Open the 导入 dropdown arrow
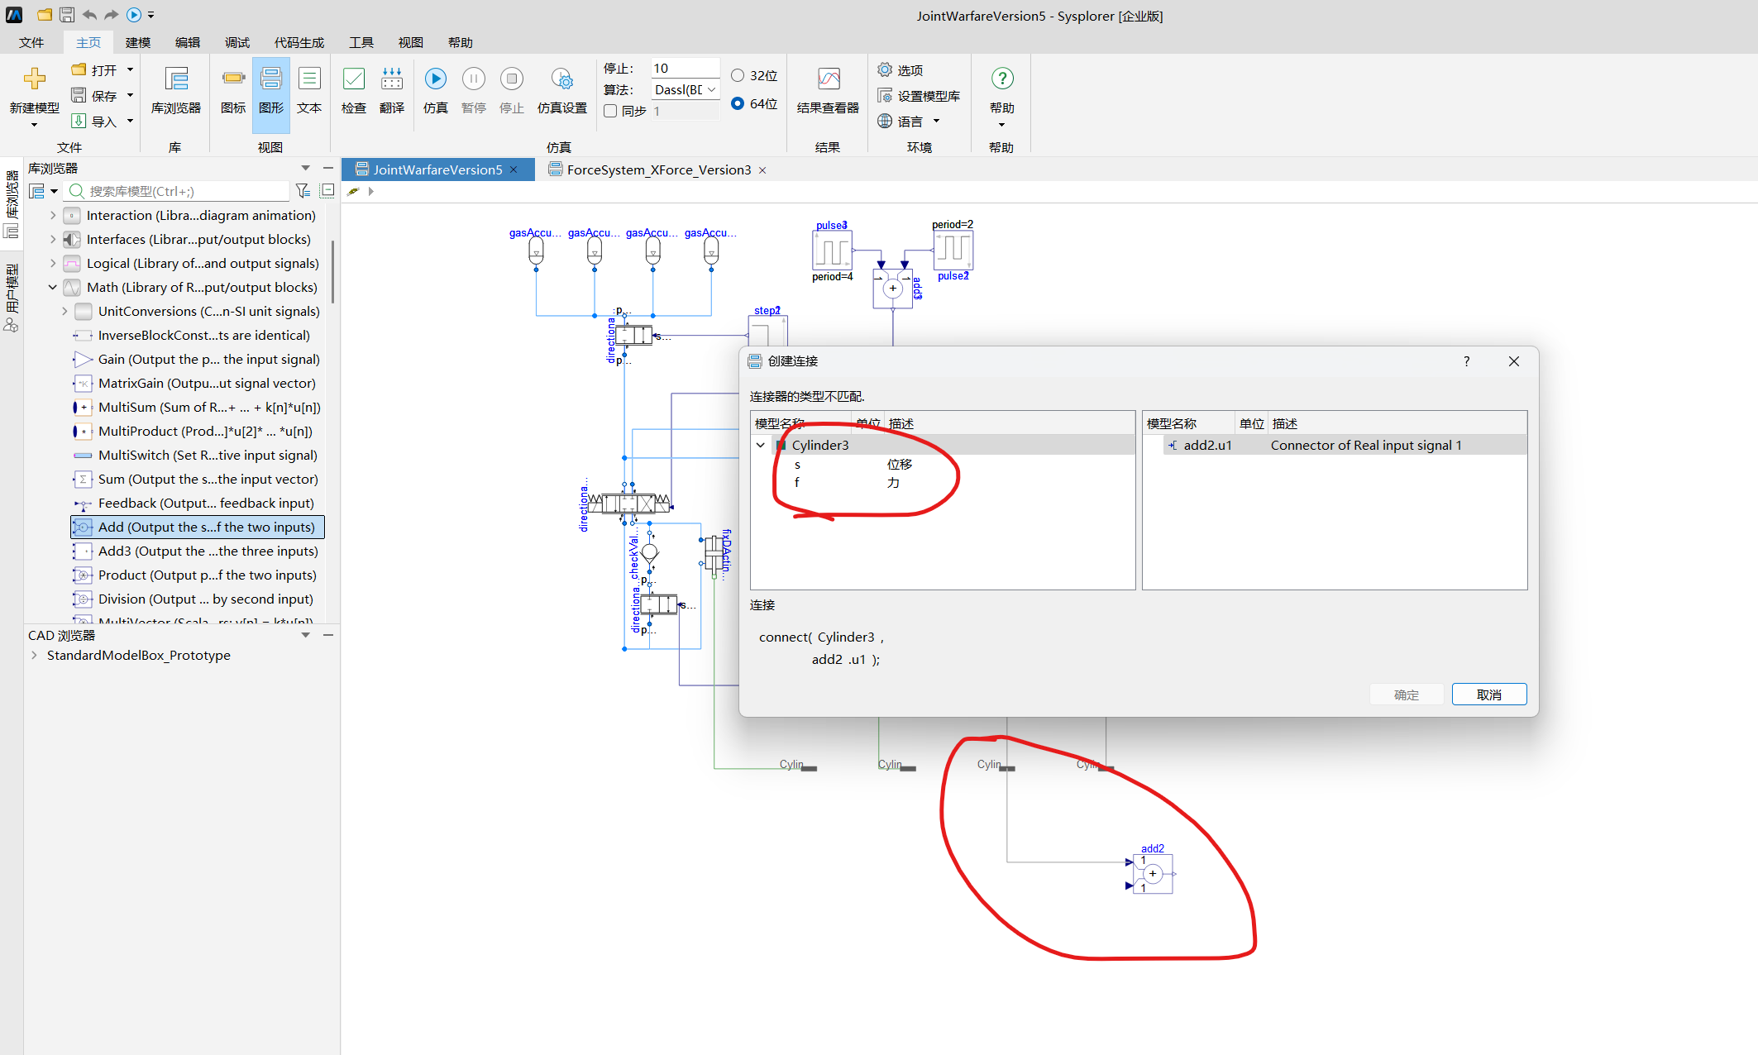 point(130,122)
